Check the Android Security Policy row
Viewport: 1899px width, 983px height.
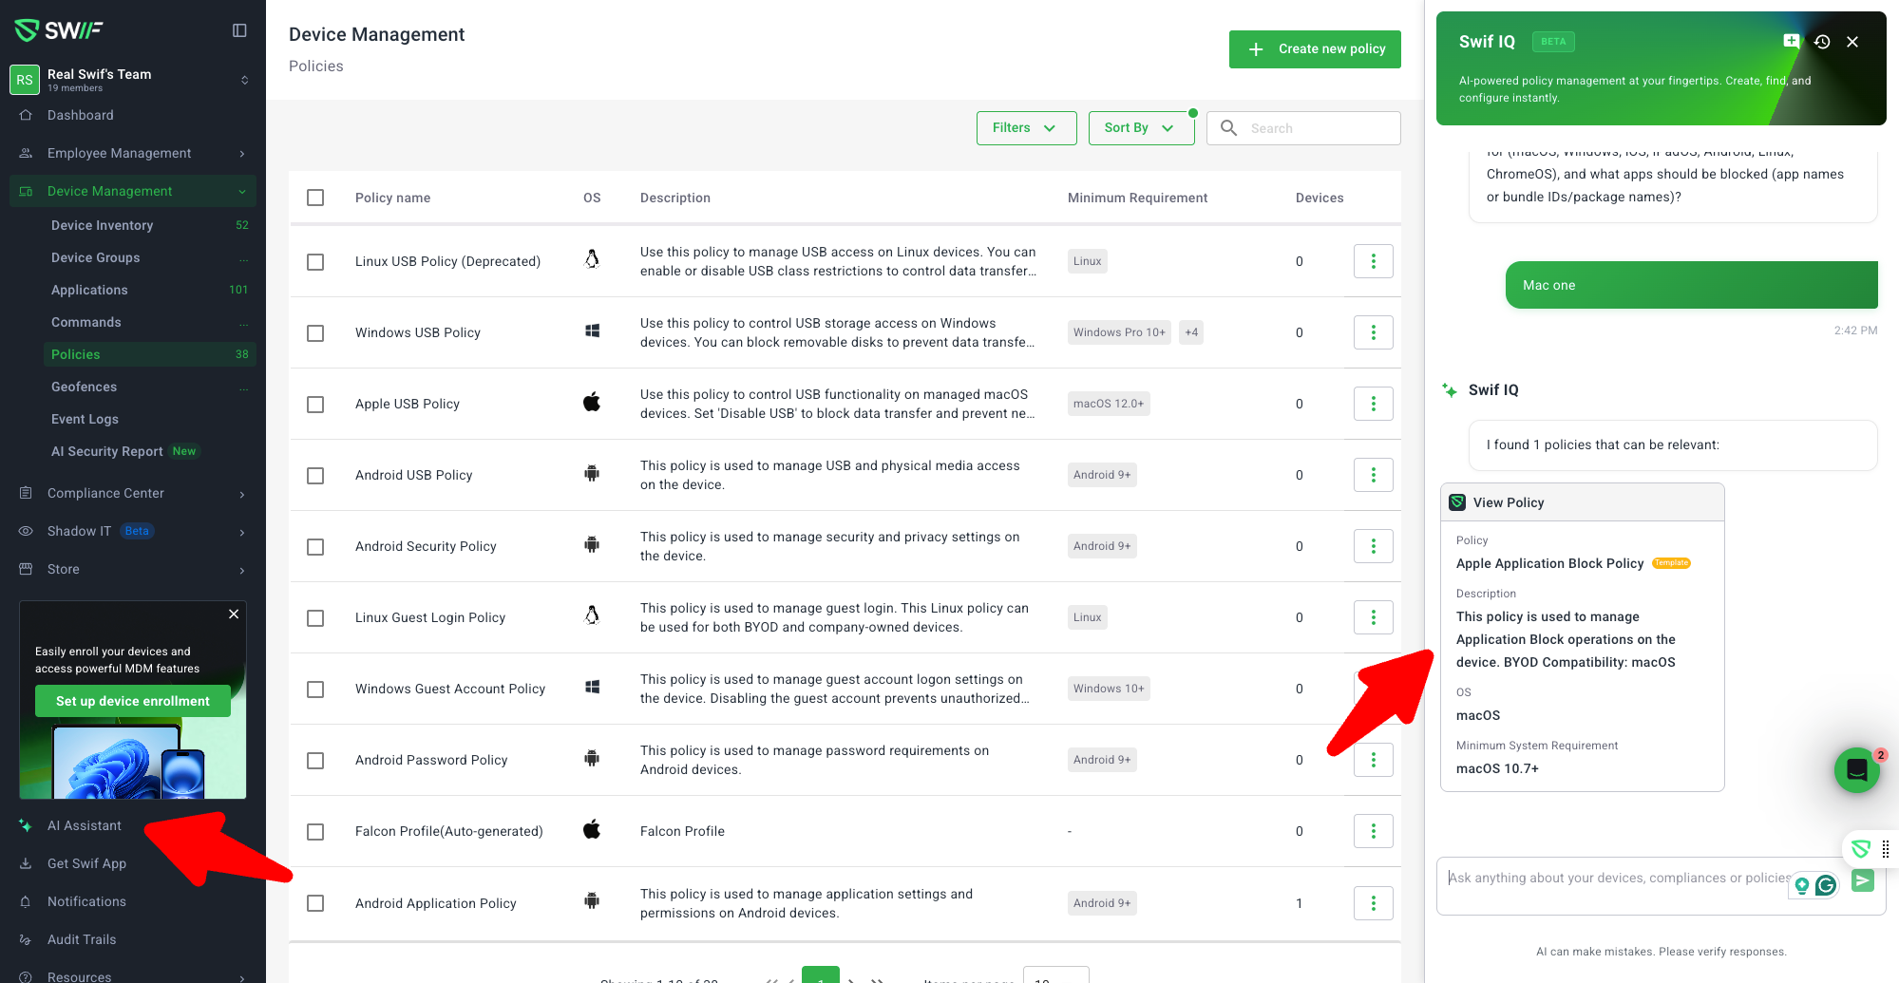pos(315,547)
